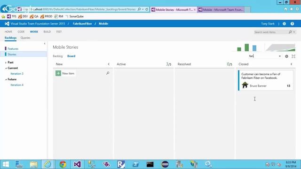This screenshot has height=169, width=301.
Task: Open board settings gear icon
Action: click(286, 56)
